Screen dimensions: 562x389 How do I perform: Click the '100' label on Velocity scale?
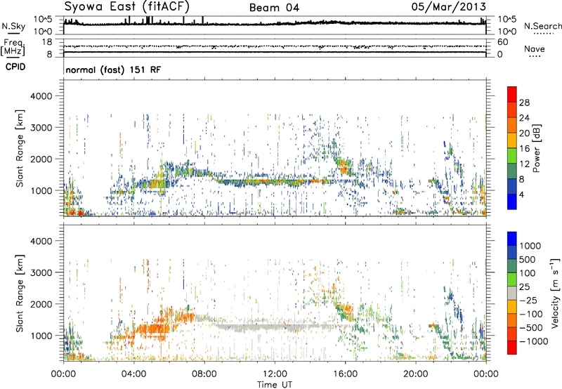point(528,273)
